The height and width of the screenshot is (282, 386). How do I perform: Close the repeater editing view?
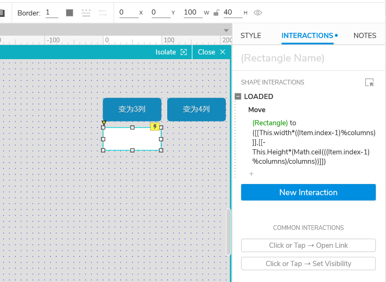click(211, 52)
